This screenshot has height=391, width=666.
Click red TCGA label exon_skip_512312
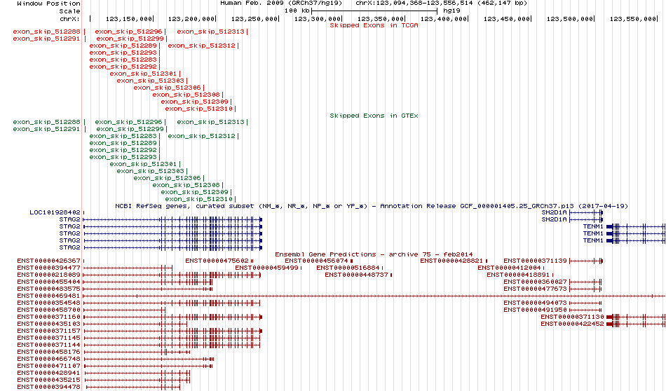[201, 46]
